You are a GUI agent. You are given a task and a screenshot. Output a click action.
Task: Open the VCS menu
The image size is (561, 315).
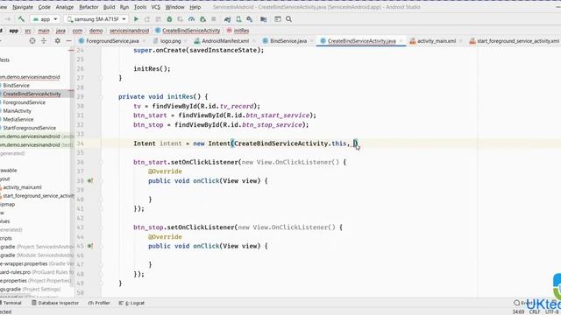[156, 7]
